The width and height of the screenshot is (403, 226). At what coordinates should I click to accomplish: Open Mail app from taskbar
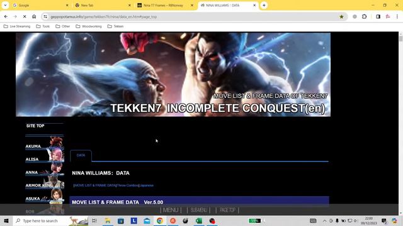pos(147,220)
